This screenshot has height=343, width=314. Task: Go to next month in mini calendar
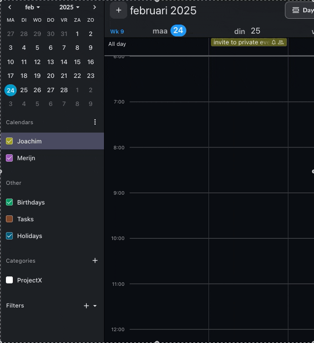click(x=95, y=7)
